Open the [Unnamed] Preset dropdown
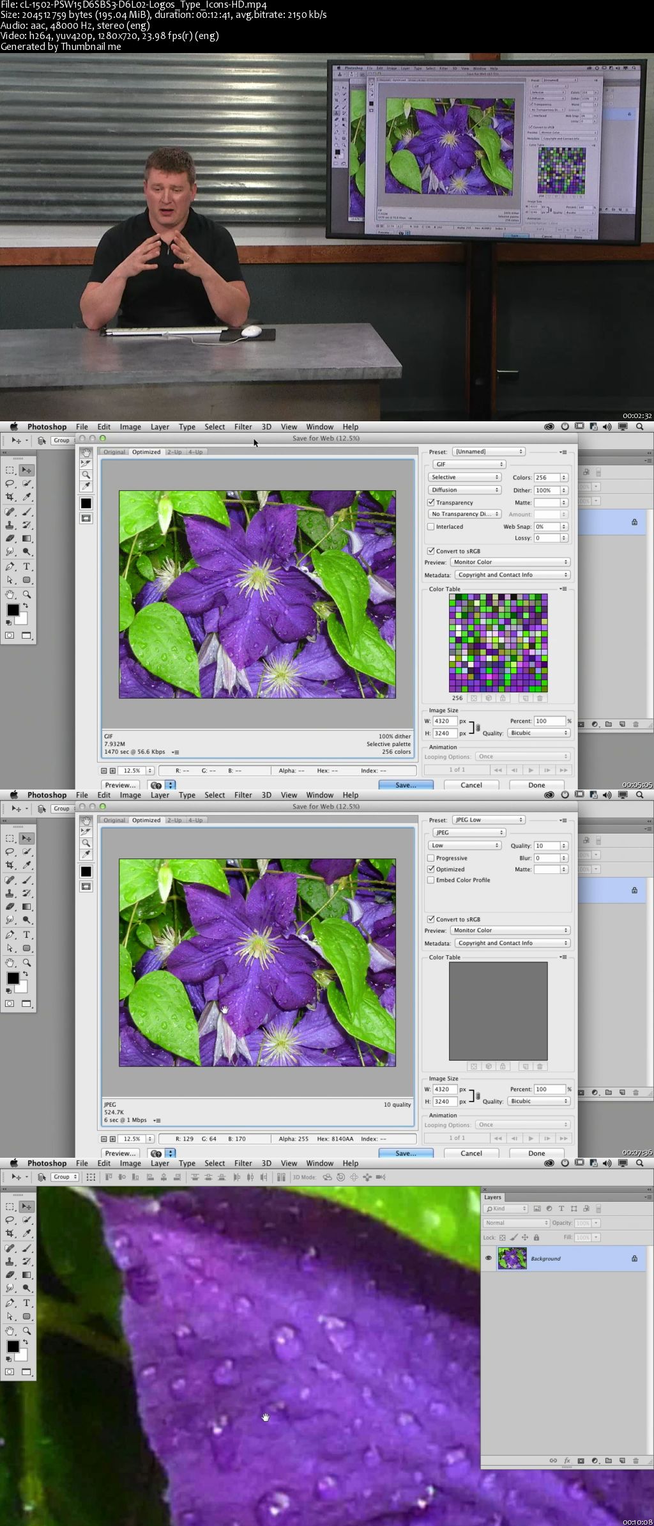The image size is (654, 1526). [x=489, y=451]
